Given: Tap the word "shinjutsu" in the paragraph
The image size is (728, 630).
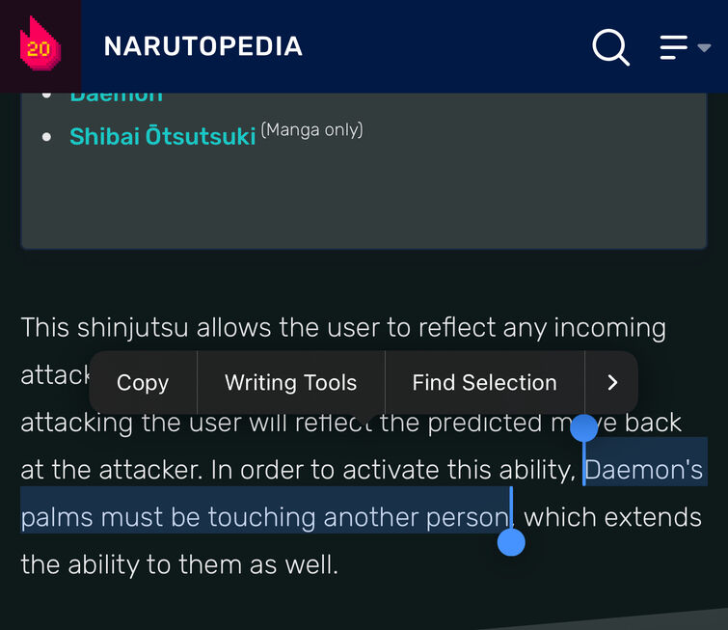Looking at the screenshot, I should (132, 328).
